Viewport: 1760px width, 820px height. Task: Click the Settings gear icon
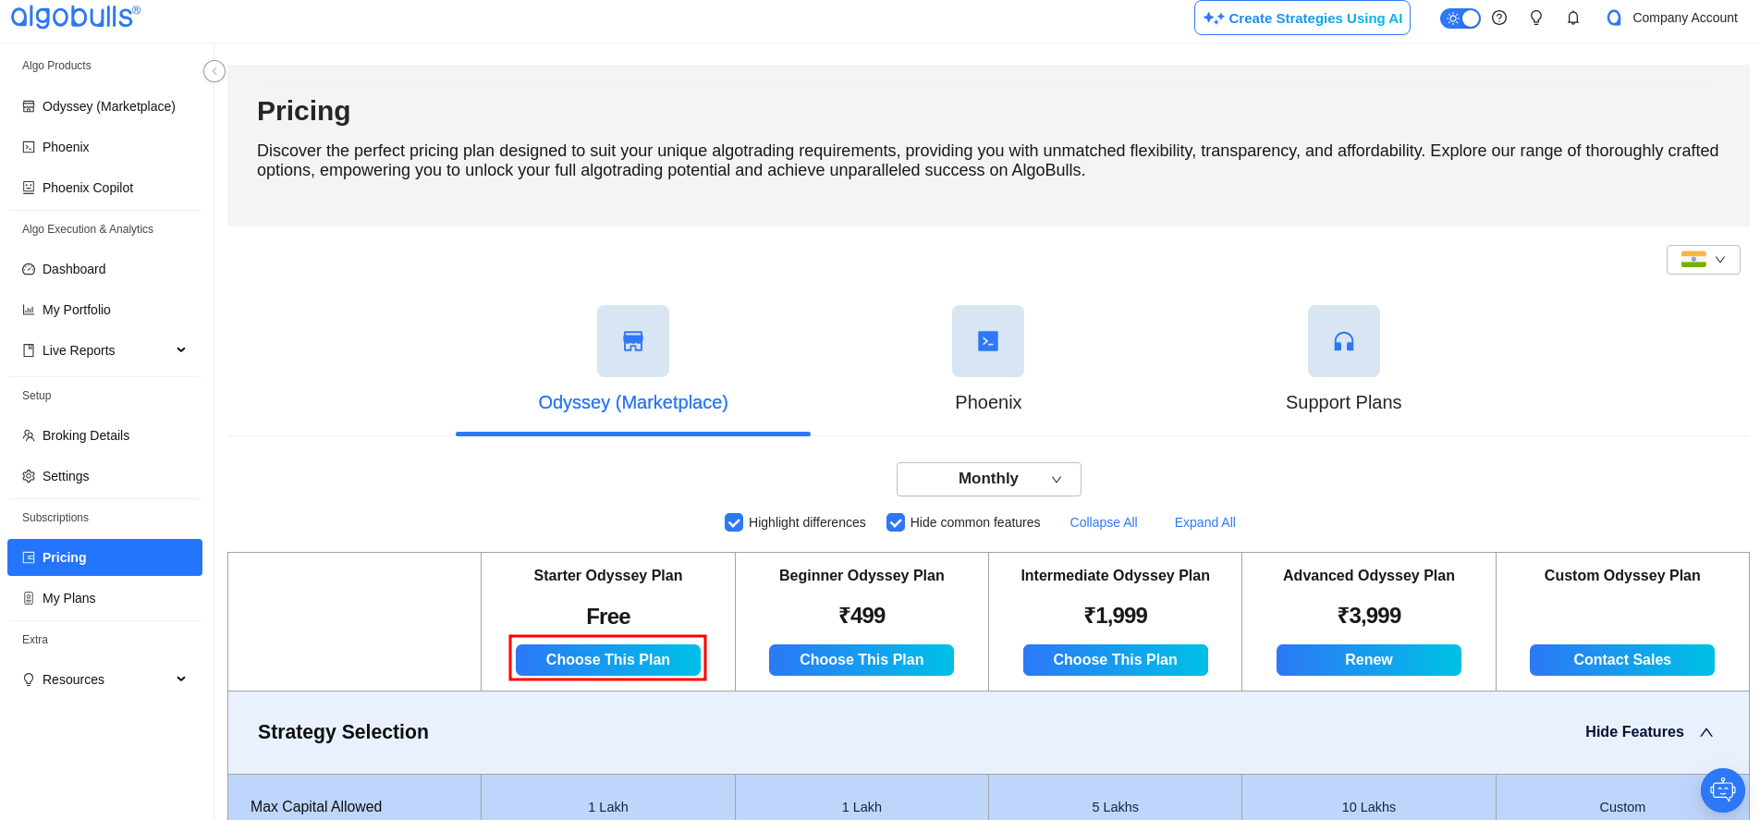point(29,476)
